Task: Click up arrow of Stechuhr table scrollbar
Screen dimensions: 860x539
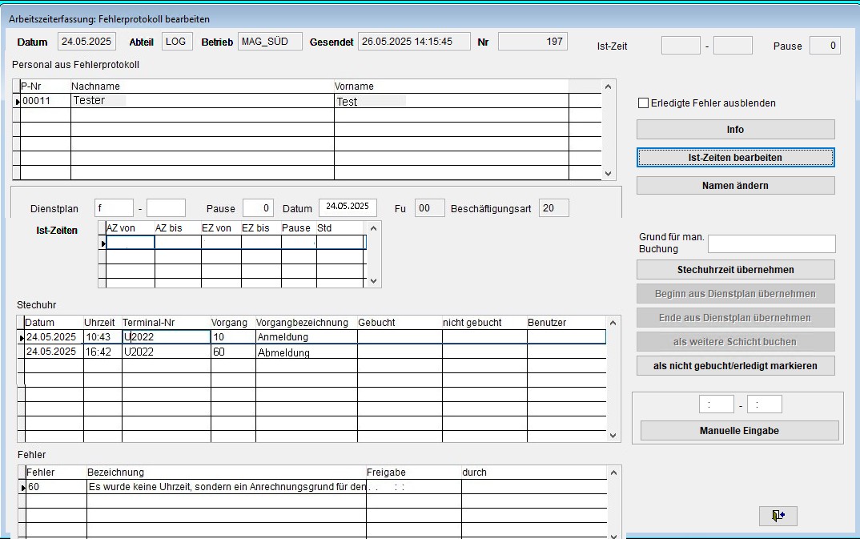Action: [613, 323]
